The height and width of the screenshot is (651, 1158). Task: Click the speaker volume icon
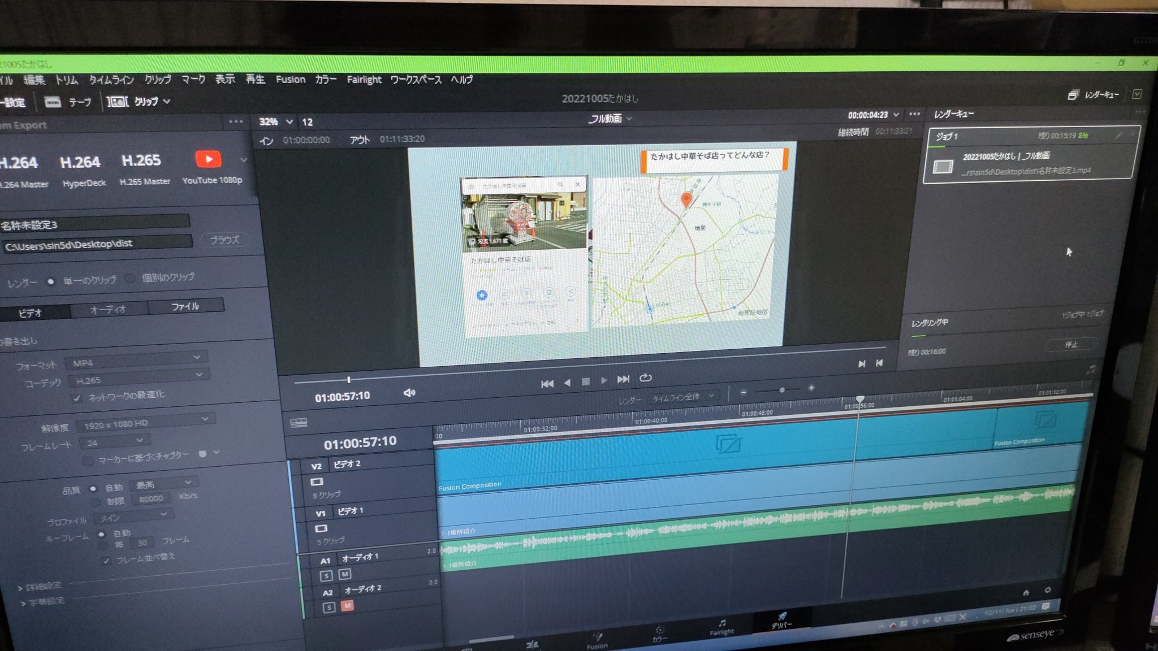click(x=409, y=393)
